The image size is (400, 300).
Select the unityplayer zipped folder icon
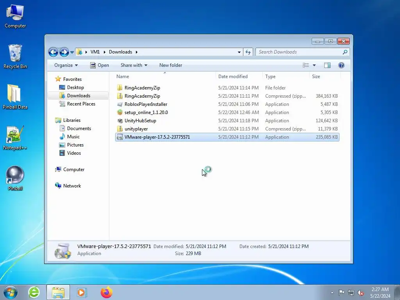[x=120, y=129]
